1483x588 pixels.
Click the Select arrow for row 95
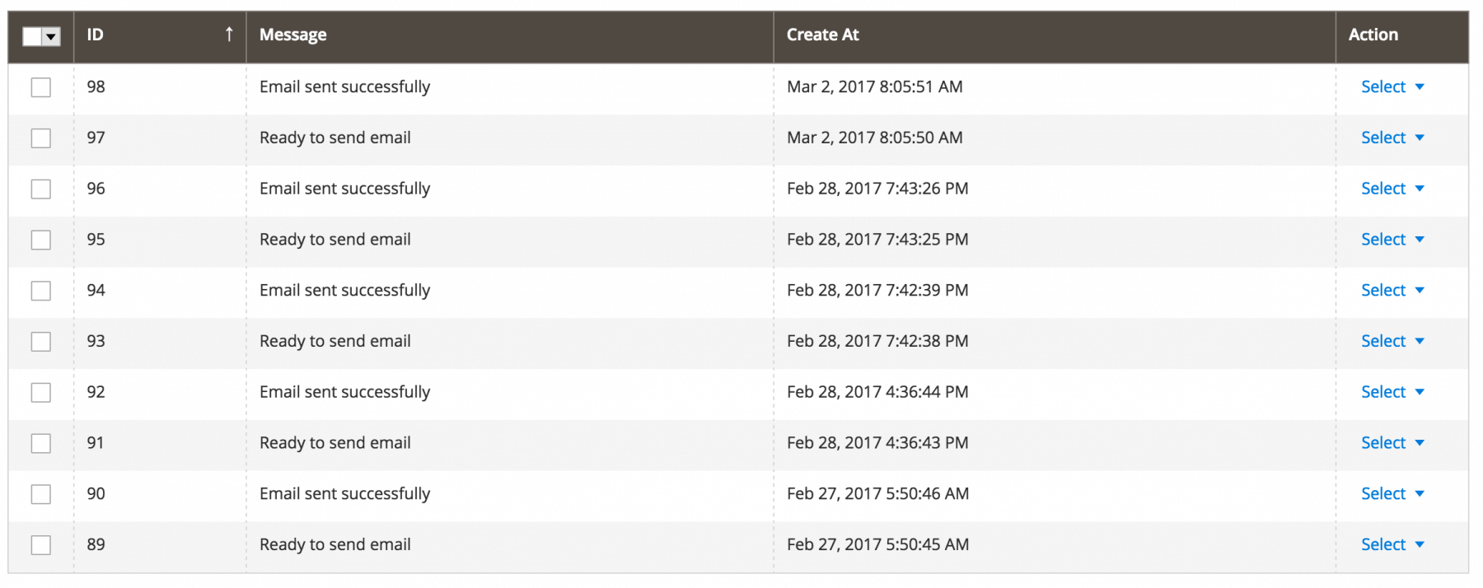pyautogui.click(x=1420, y=240)
